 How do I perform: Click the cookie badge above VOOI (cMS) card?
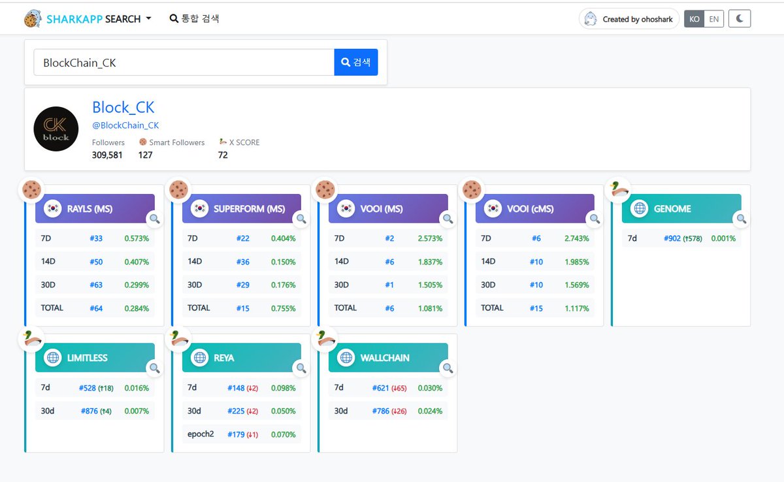click(x=472, y=190)
